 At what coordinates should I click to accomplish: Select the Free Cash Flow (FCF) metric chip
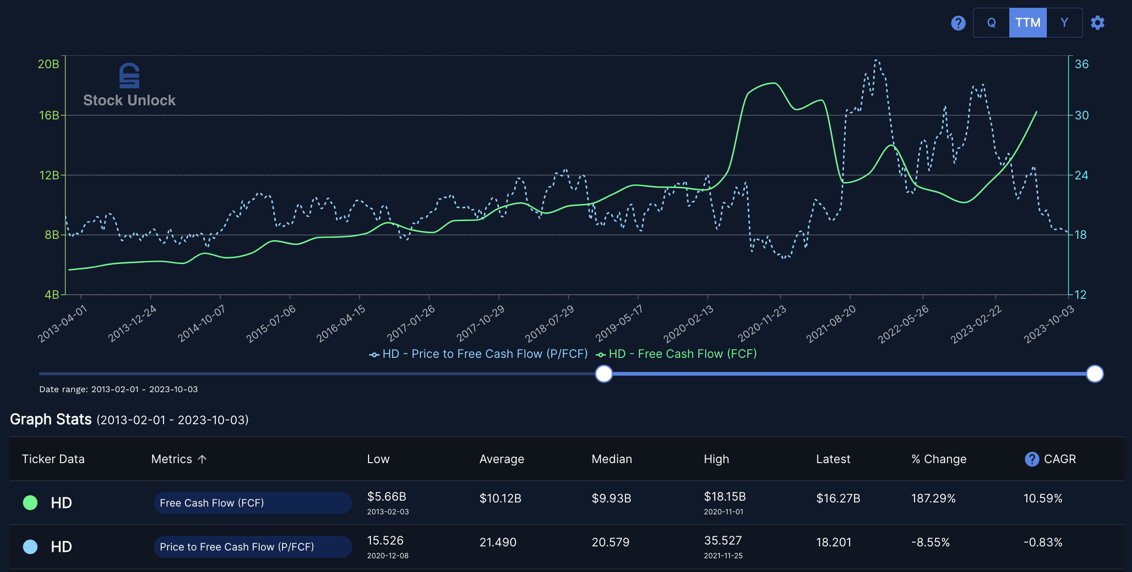coord(253,503)
